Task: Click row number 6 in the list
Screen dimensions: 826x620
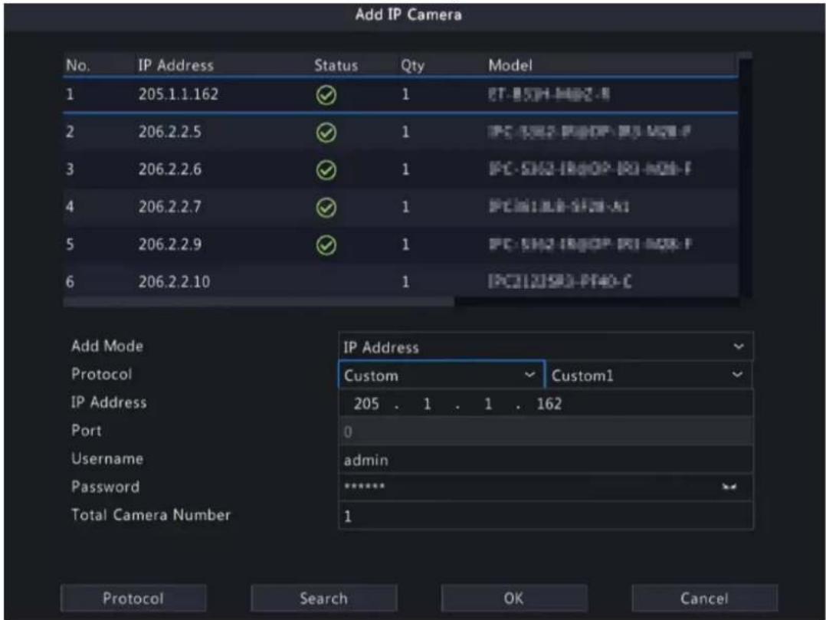Action: pos(70,282)
